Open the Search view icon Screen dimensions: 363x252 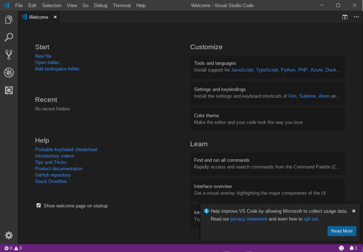9,37
